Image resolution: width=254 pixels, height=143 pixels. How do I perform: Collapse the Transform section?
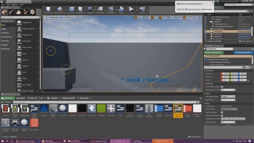click(x=205, y=71)
